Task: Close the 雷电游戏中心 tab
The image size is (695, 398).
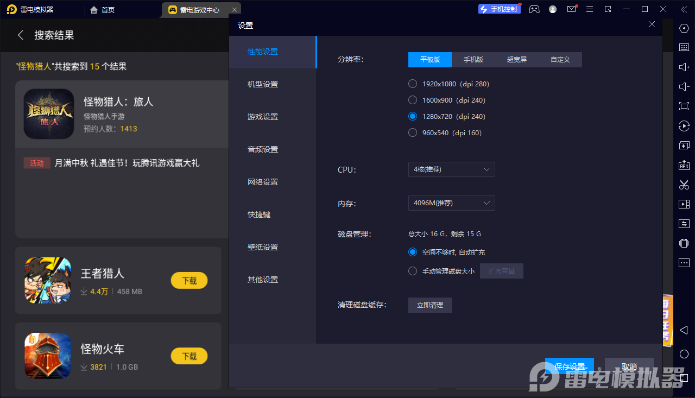Action: [x=234, y=10]
